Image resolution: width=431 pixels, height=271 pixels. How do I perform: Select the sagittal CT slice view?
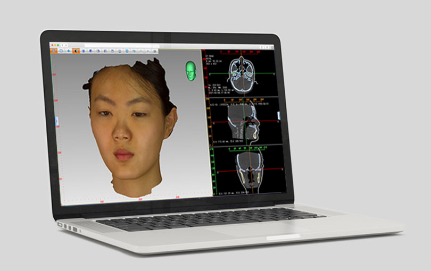coord(245,121)
